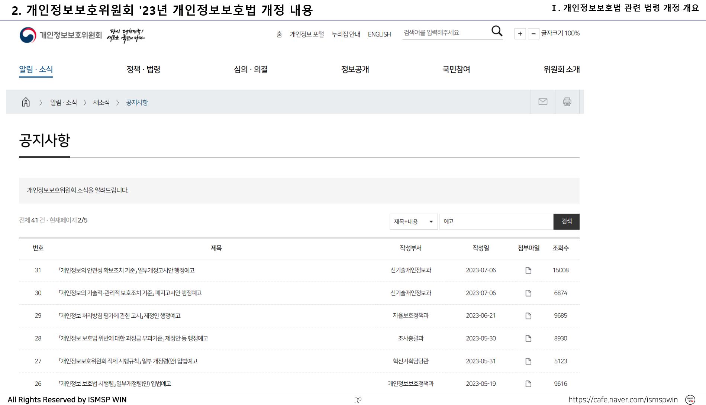Click the header search input field
Viewport: 706px width, 405px height.
tap(446, 33)
